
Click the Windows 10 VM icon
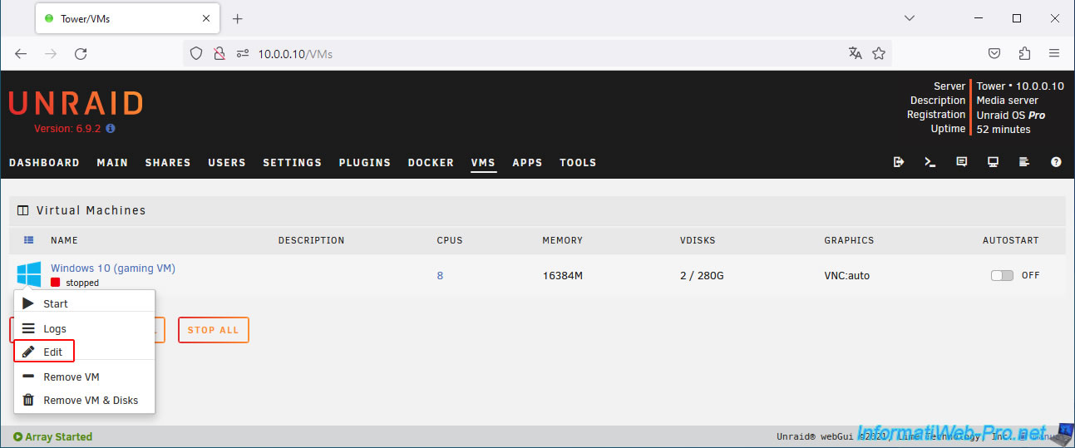click(x=28, y=275)
